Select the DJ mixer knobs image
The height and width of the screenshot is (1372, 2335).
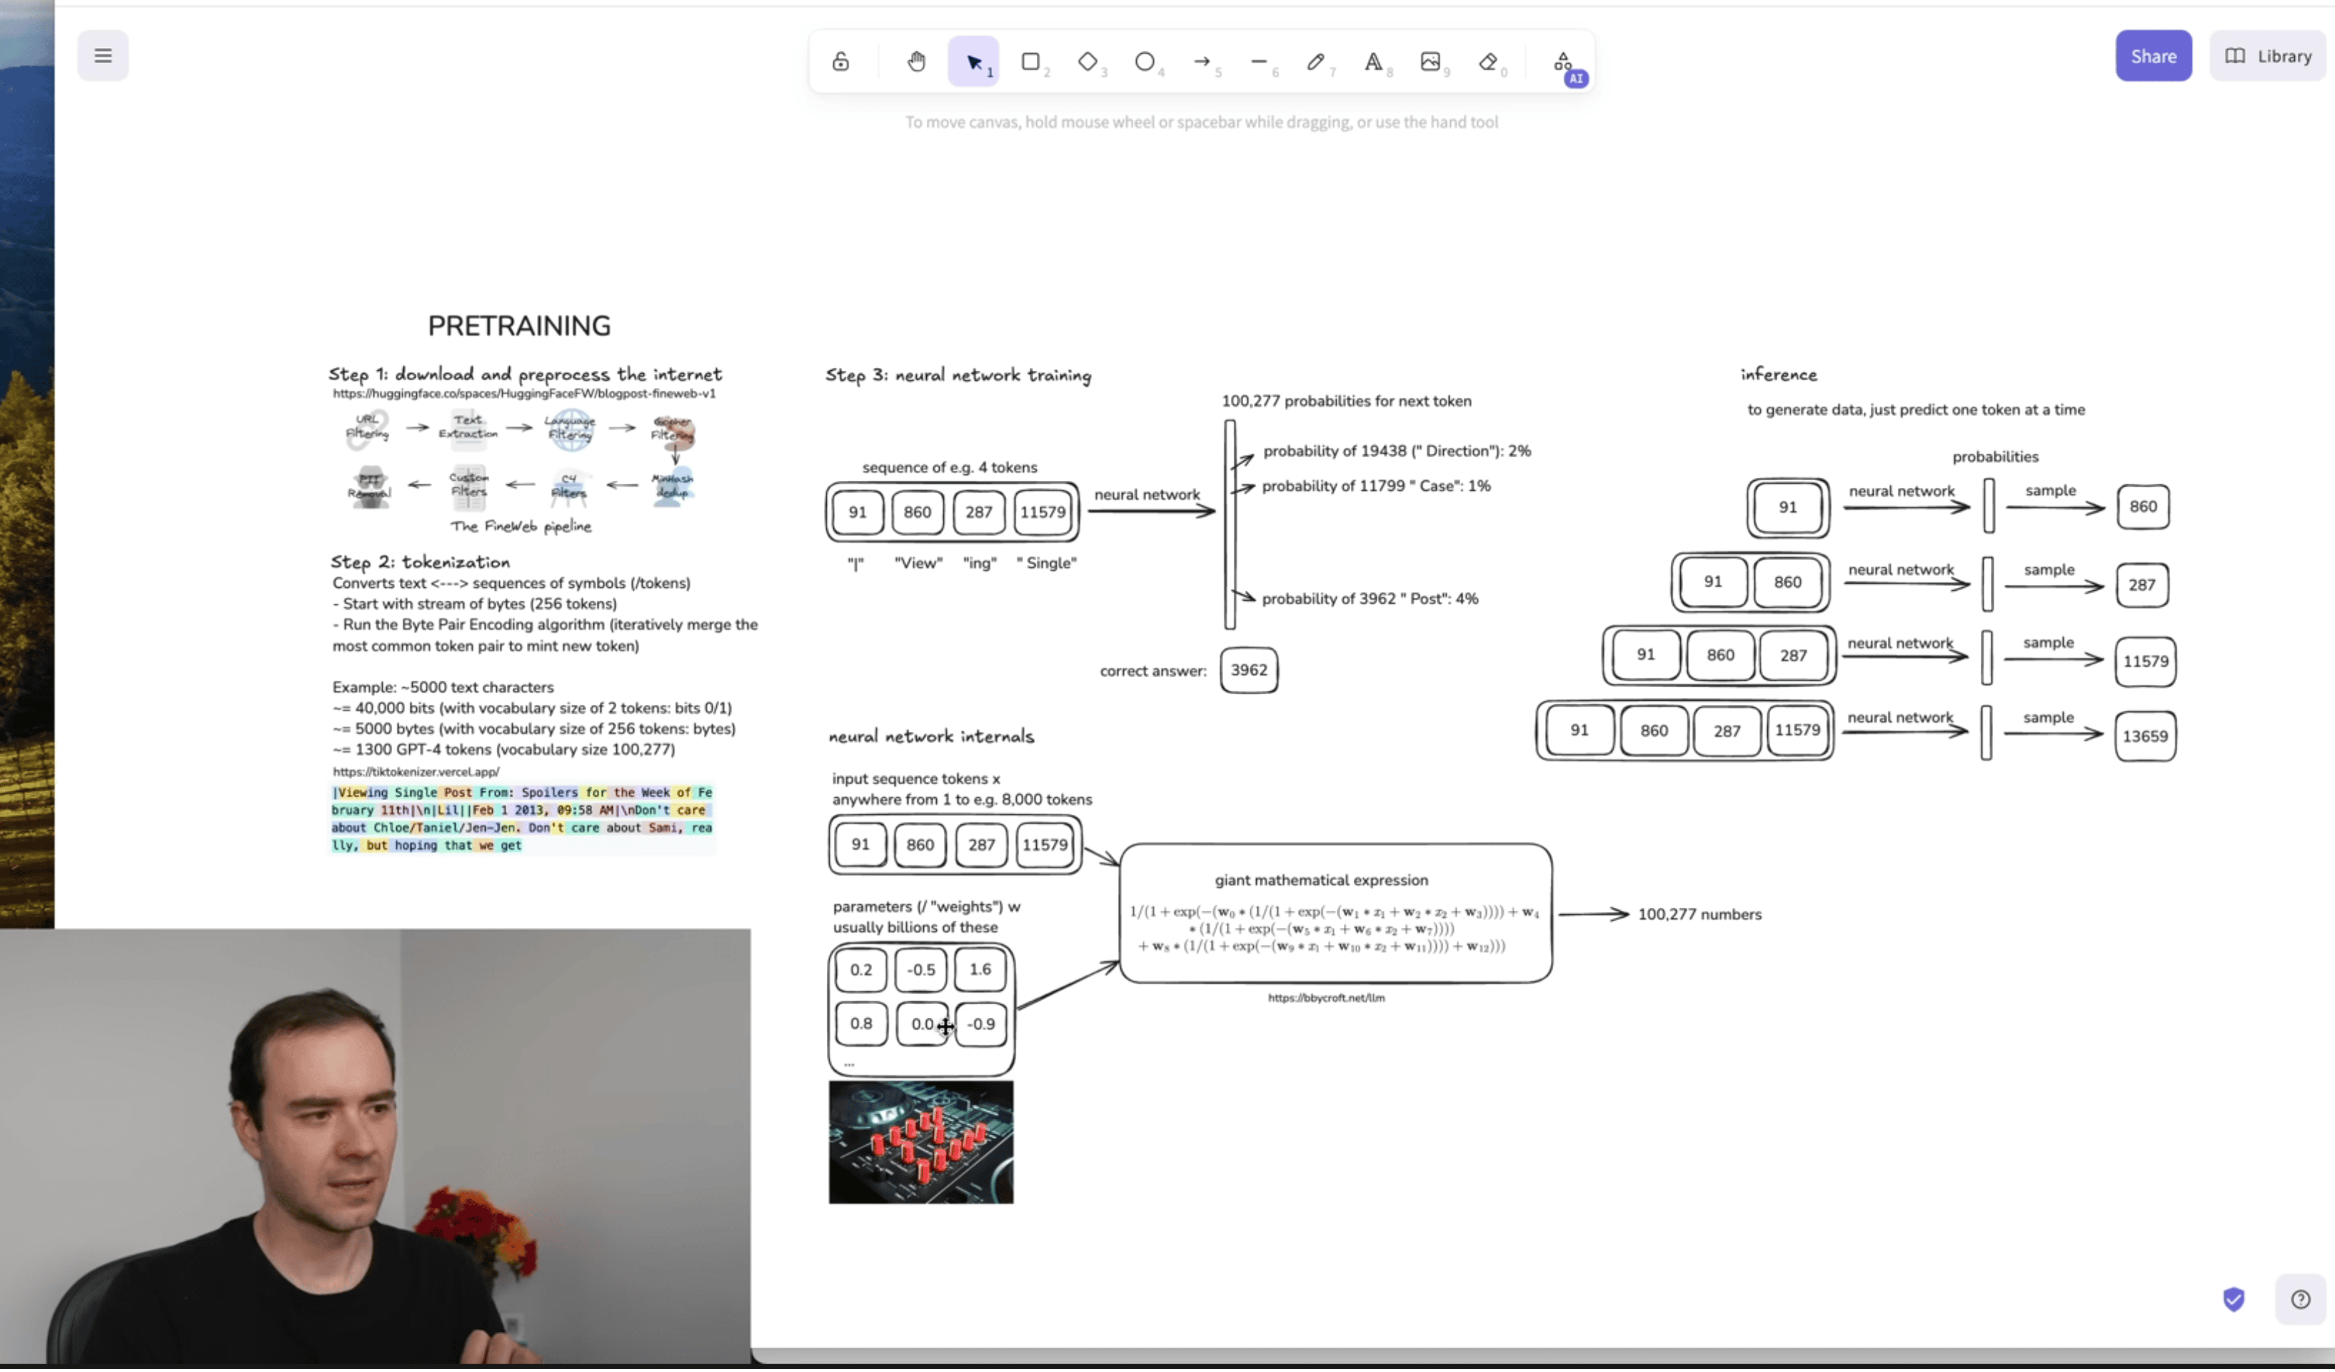point(921,1144)
